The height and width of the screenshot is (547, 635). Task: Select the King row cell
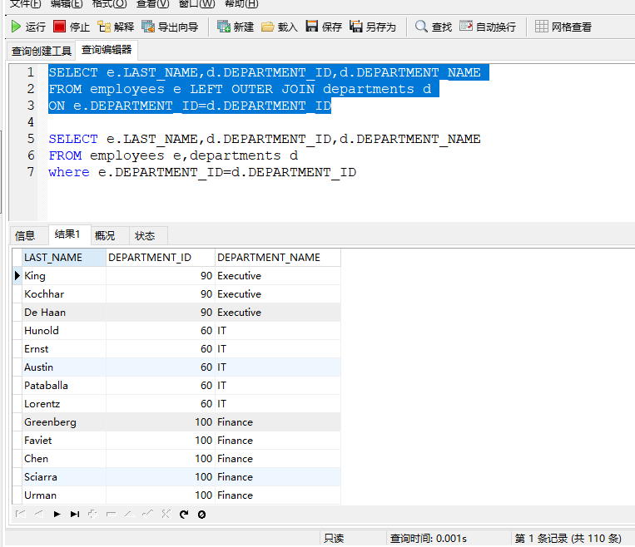(64, 276)
